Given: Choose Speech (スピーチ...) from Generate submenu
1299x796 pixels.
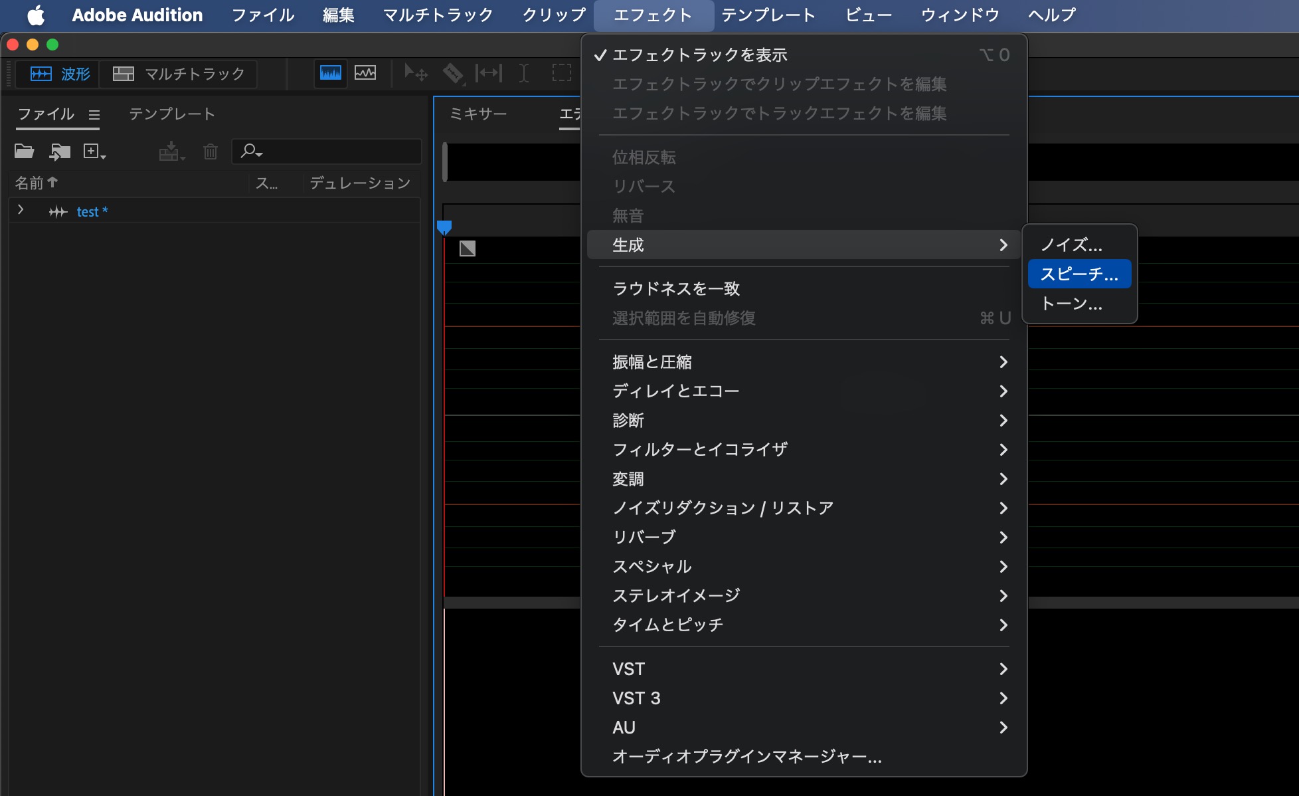Looking at the screenshot, I should (1079, 274).
